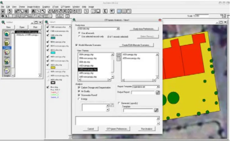Viewport: 231px width, 141px height.
Task: Select B84-canopy.shp in View Themes list
Action: [87, 55]
